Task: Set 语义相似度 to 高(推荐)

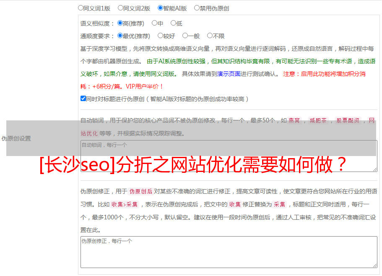Action: coord(120,23)
